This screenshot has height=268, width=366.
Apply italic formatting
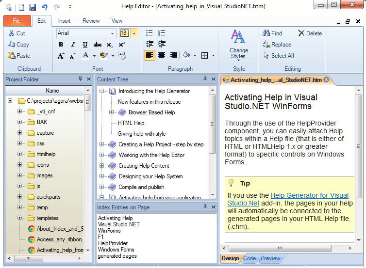pos(73,45)
